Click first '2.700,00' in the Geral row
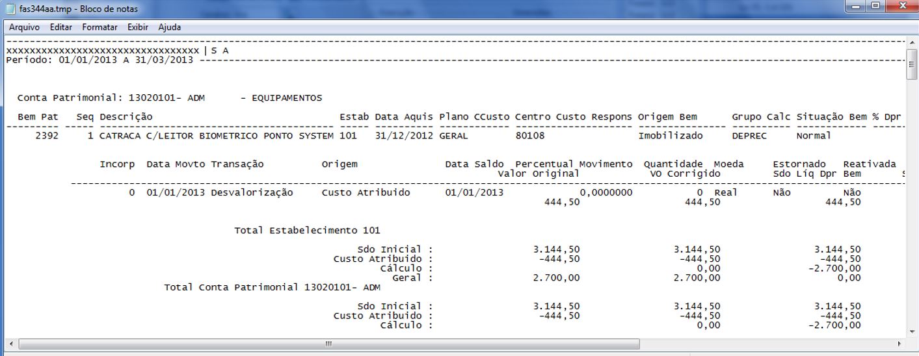The height and width of the screenshot is (356, 919). click(556, 277)
